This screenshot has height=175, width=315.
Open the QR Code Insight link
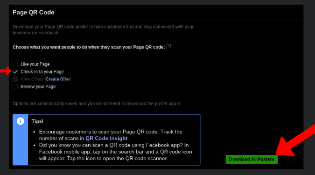[106, 138]
